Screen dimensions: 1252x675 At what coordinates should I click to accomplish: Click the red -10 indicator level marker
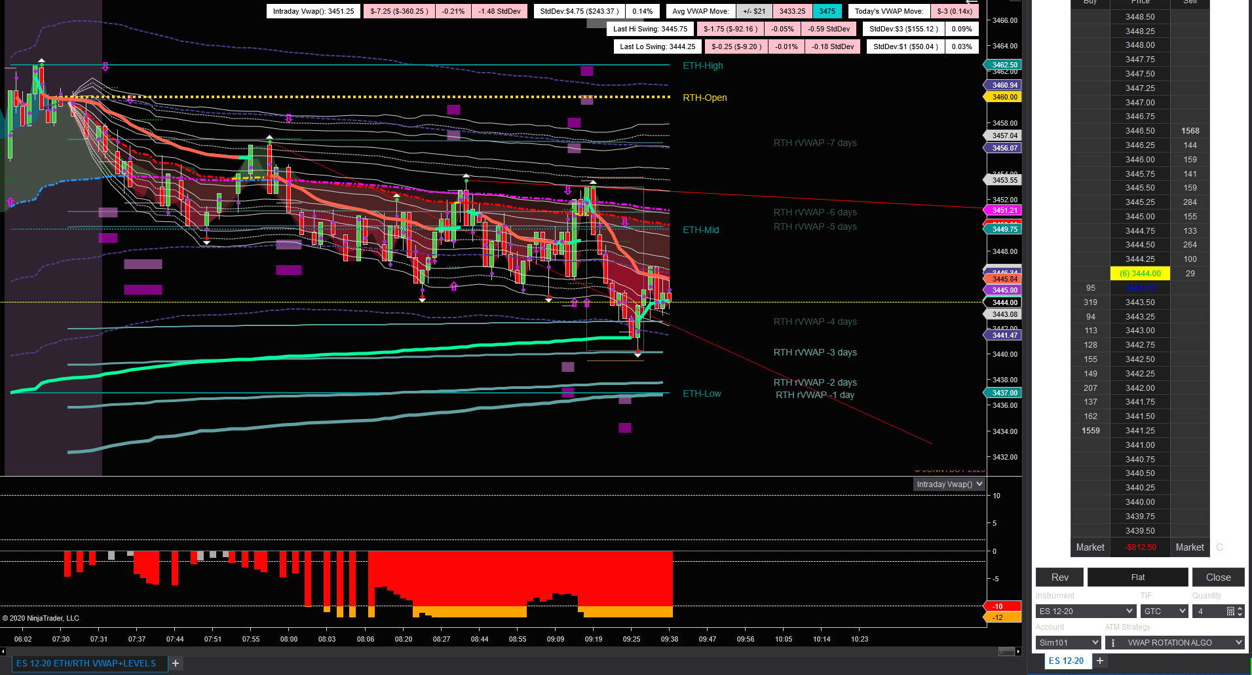[1003, 606]
